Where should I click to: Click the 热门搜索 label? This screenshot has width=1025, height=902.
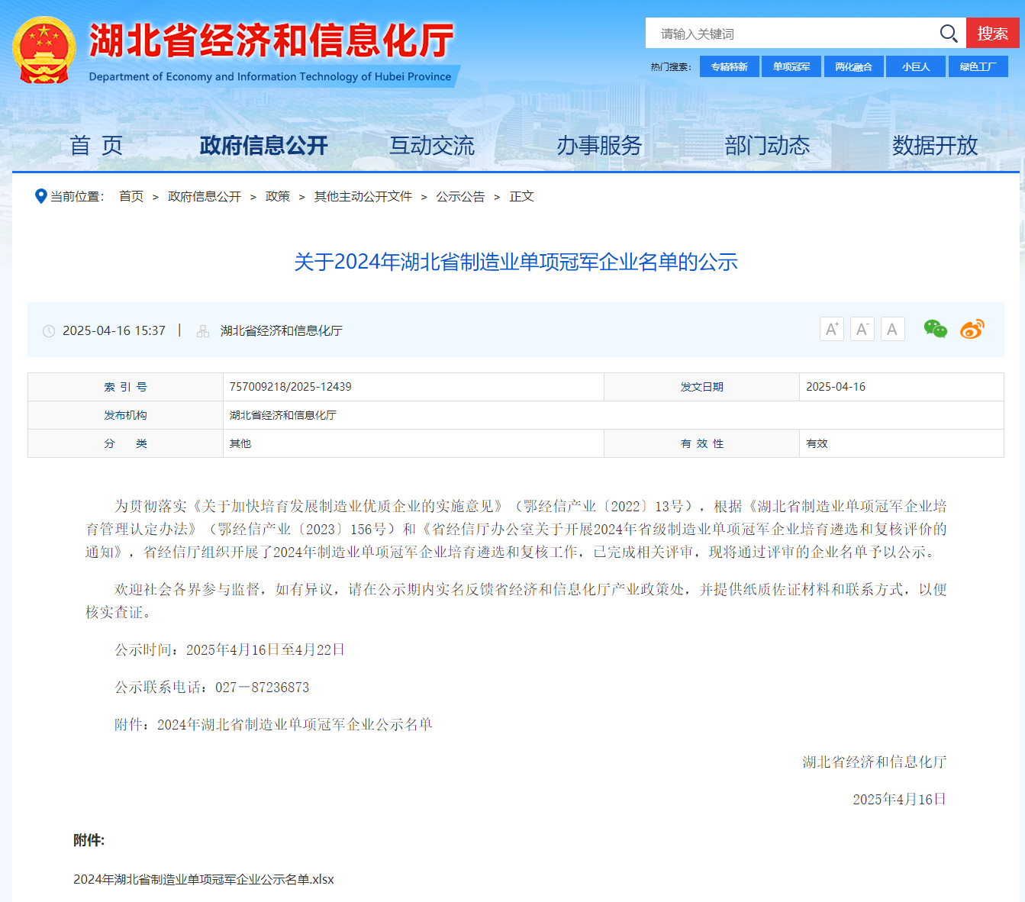[671, 67]
